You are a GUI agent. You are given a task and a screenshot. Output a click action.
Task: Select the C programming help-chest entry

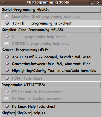pos(51,37)
